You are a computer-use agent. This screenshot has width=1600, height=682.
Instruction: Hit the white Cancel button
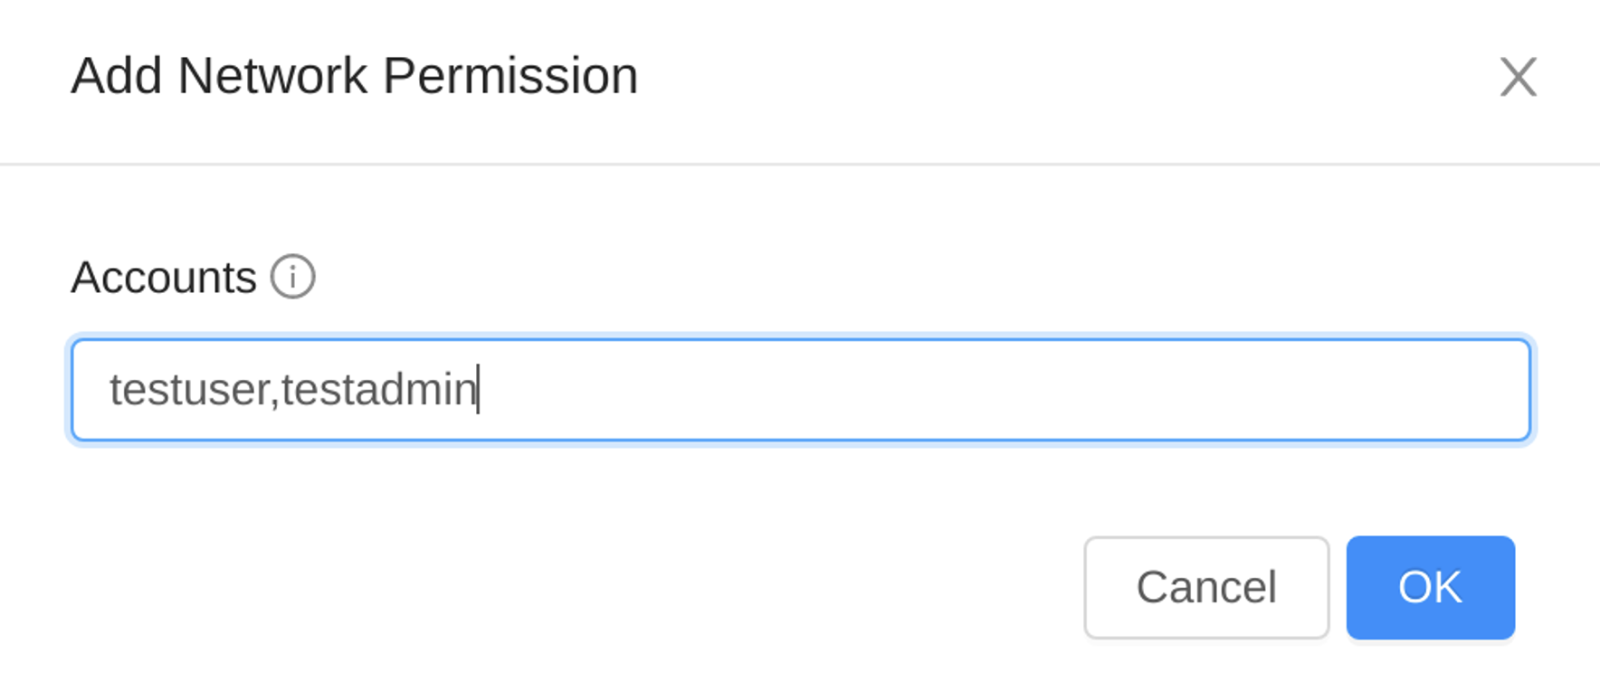pyautogui.click(x=1206, y=588)
